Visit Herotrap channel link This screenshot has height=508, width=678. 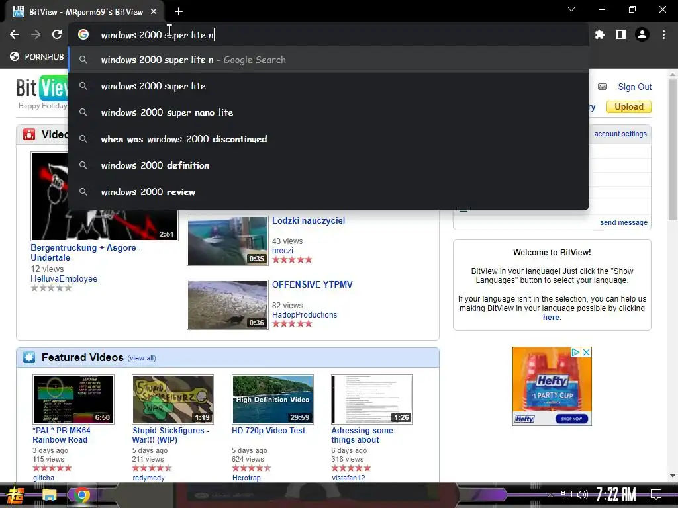click(x=246, y=478)
